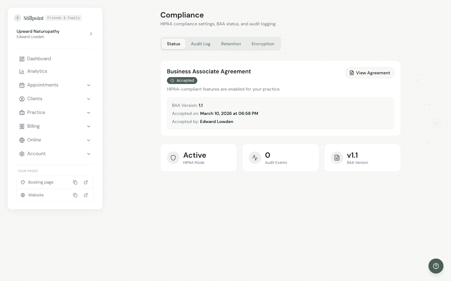Click the Stillpoint logo
The width and height of the screenshot is (451, 281).
pyautogui.click(x=29, y=18)
